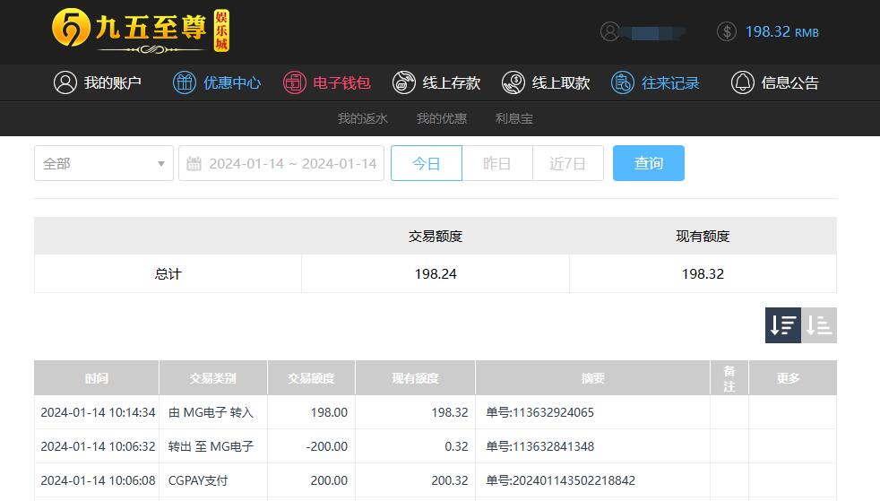
Task: Click the 由 MG电子 转入 entry
Action: 211,412
